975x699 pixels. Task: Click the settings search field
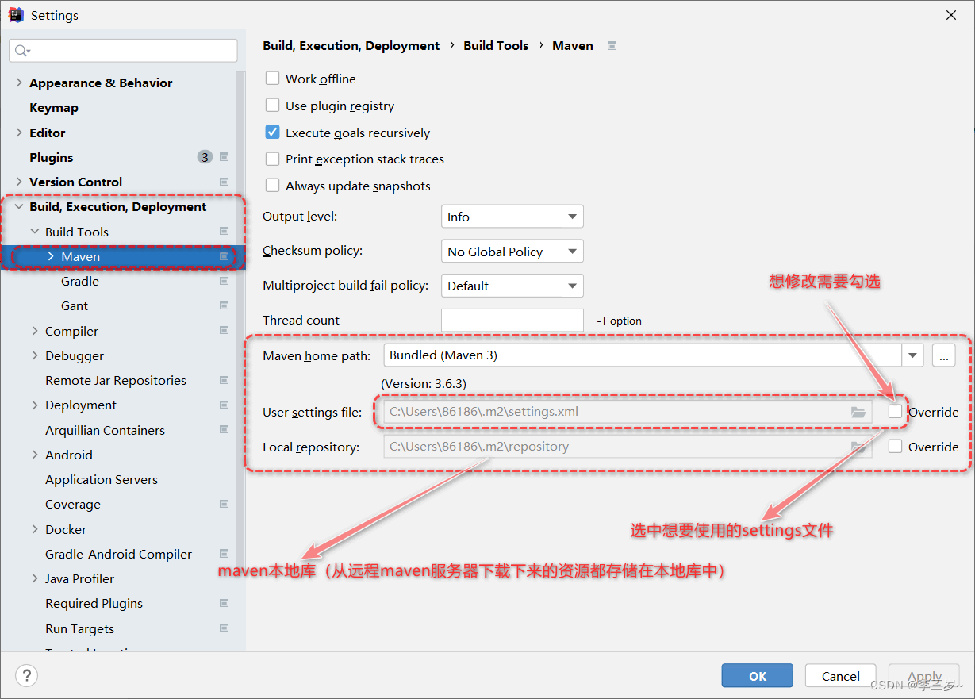coord(123,51)
